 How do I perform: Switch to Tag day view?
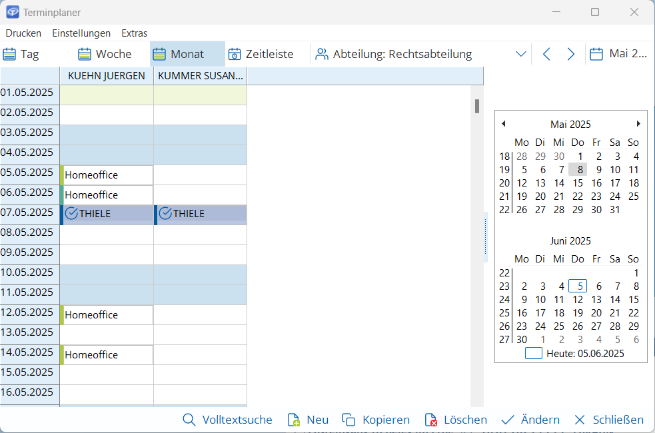pyautogui.click(x=21, y=54)
